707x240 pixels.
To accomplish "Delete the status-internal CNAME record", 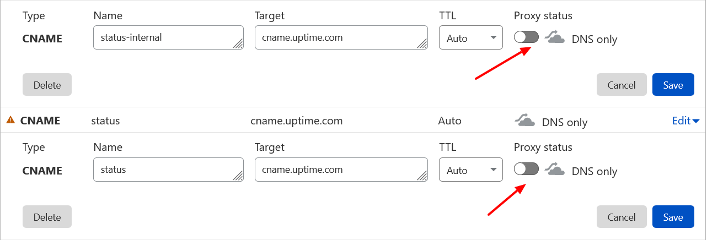I will [47, 85].
